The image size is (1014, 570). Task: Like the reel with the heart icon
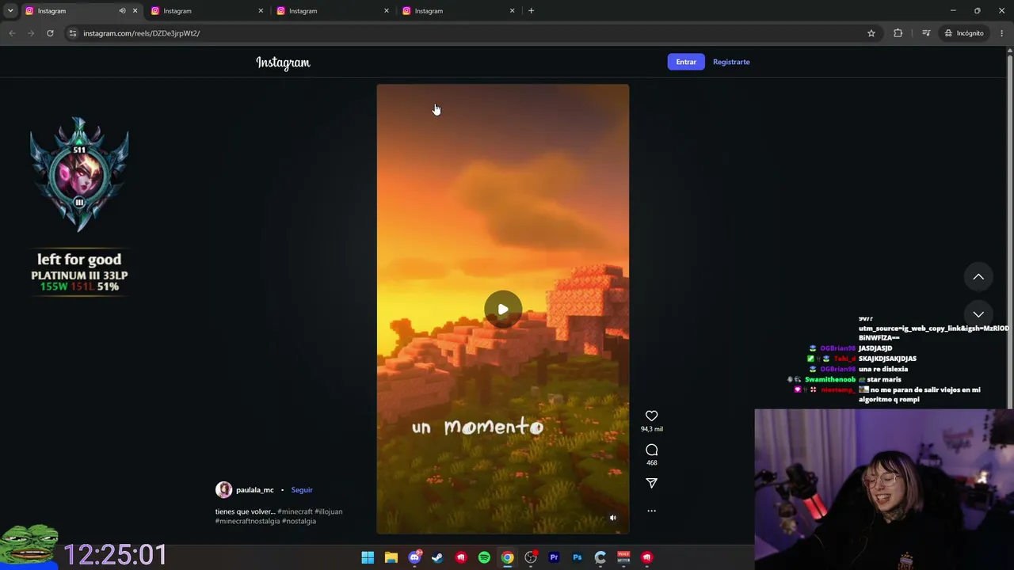pyautogui.click(x=651, y=416)
